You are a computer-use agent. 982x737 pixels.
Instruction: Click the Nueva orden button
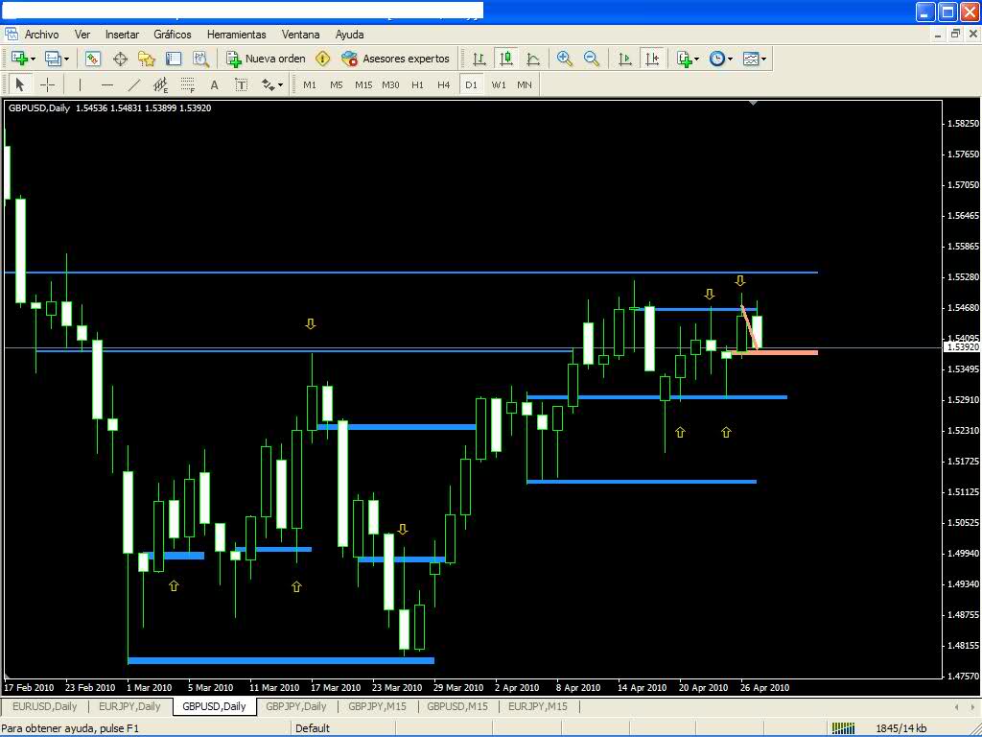tap(267, 59)
